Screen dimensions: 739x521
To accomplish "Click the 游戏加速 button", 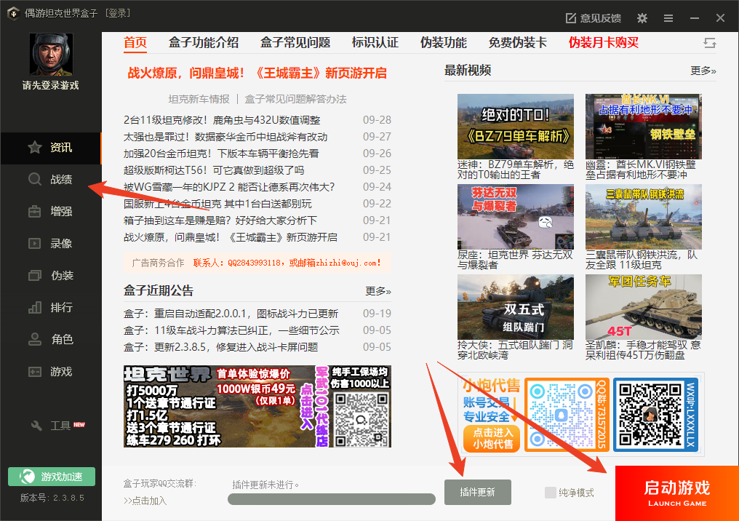I will tap(52, 477).
